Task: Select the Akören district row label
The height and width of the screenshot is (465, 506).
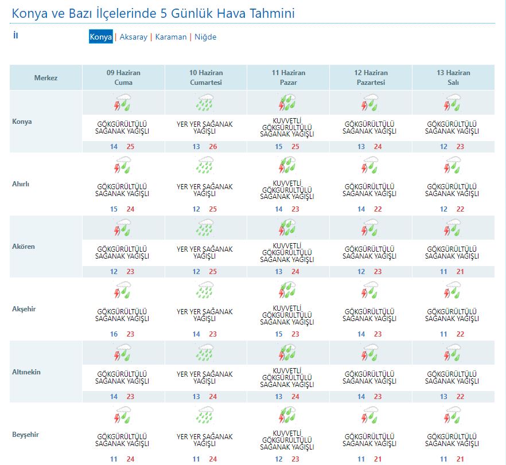Action: [x=24, y=247]
